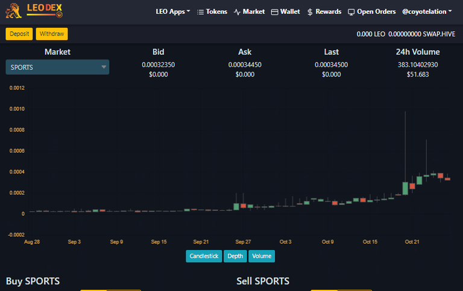Click the Ask price 0.00034450

pos(245,65)
